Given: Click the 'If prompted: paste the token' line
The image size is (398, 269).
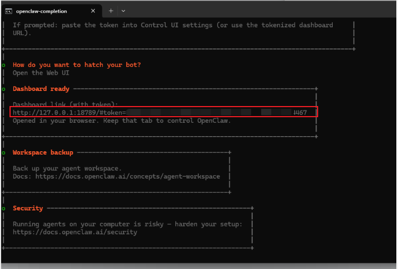Looking at the screenshot, I should tap(173, 25).
